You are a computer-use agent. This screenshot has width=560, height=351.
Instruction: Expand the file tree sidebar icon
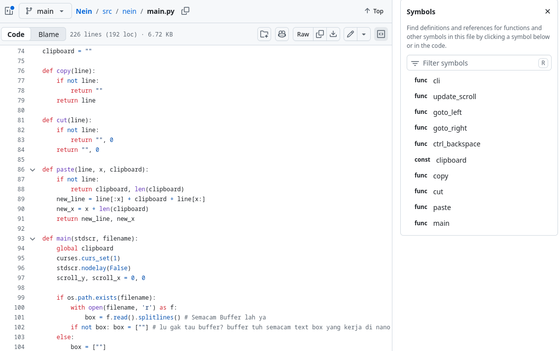tap(9, 11)
